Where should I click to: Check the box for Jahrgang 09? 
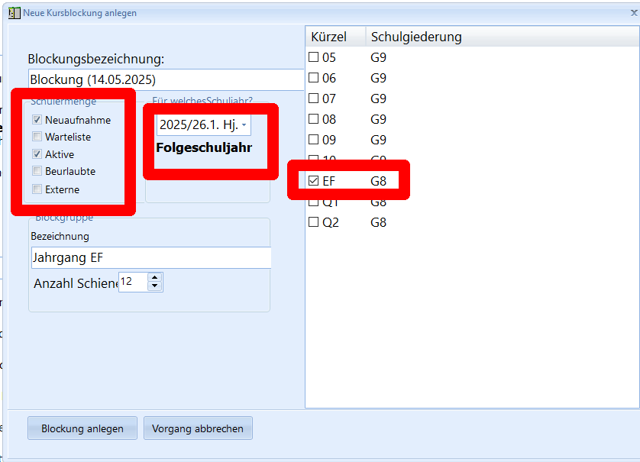(313, 139)
